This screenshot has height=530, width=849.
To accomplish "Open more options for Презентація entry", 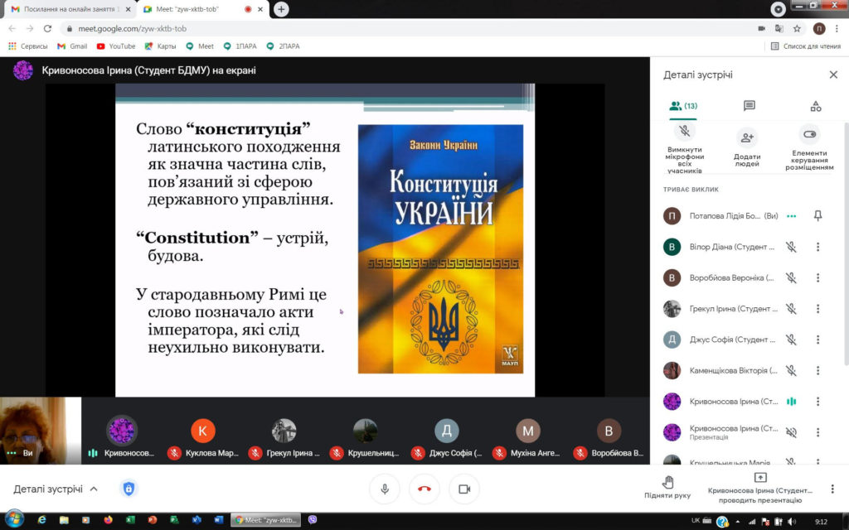I will coord(817,432).
